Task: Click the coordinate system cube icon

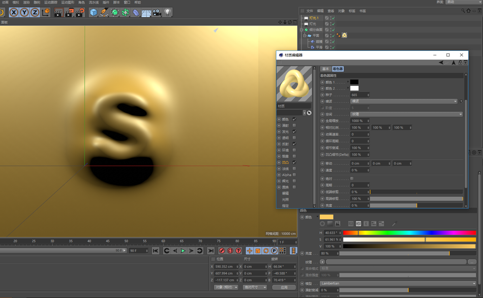Action: pos(46,12)
